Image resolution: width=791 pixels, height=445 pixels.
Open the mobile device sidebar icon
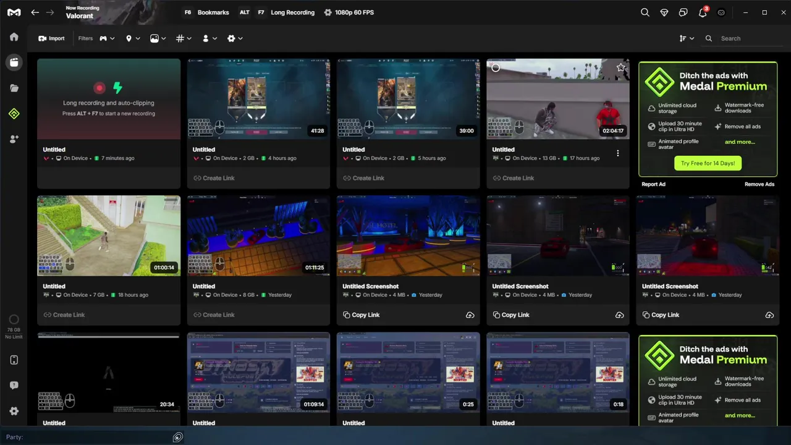14,360
